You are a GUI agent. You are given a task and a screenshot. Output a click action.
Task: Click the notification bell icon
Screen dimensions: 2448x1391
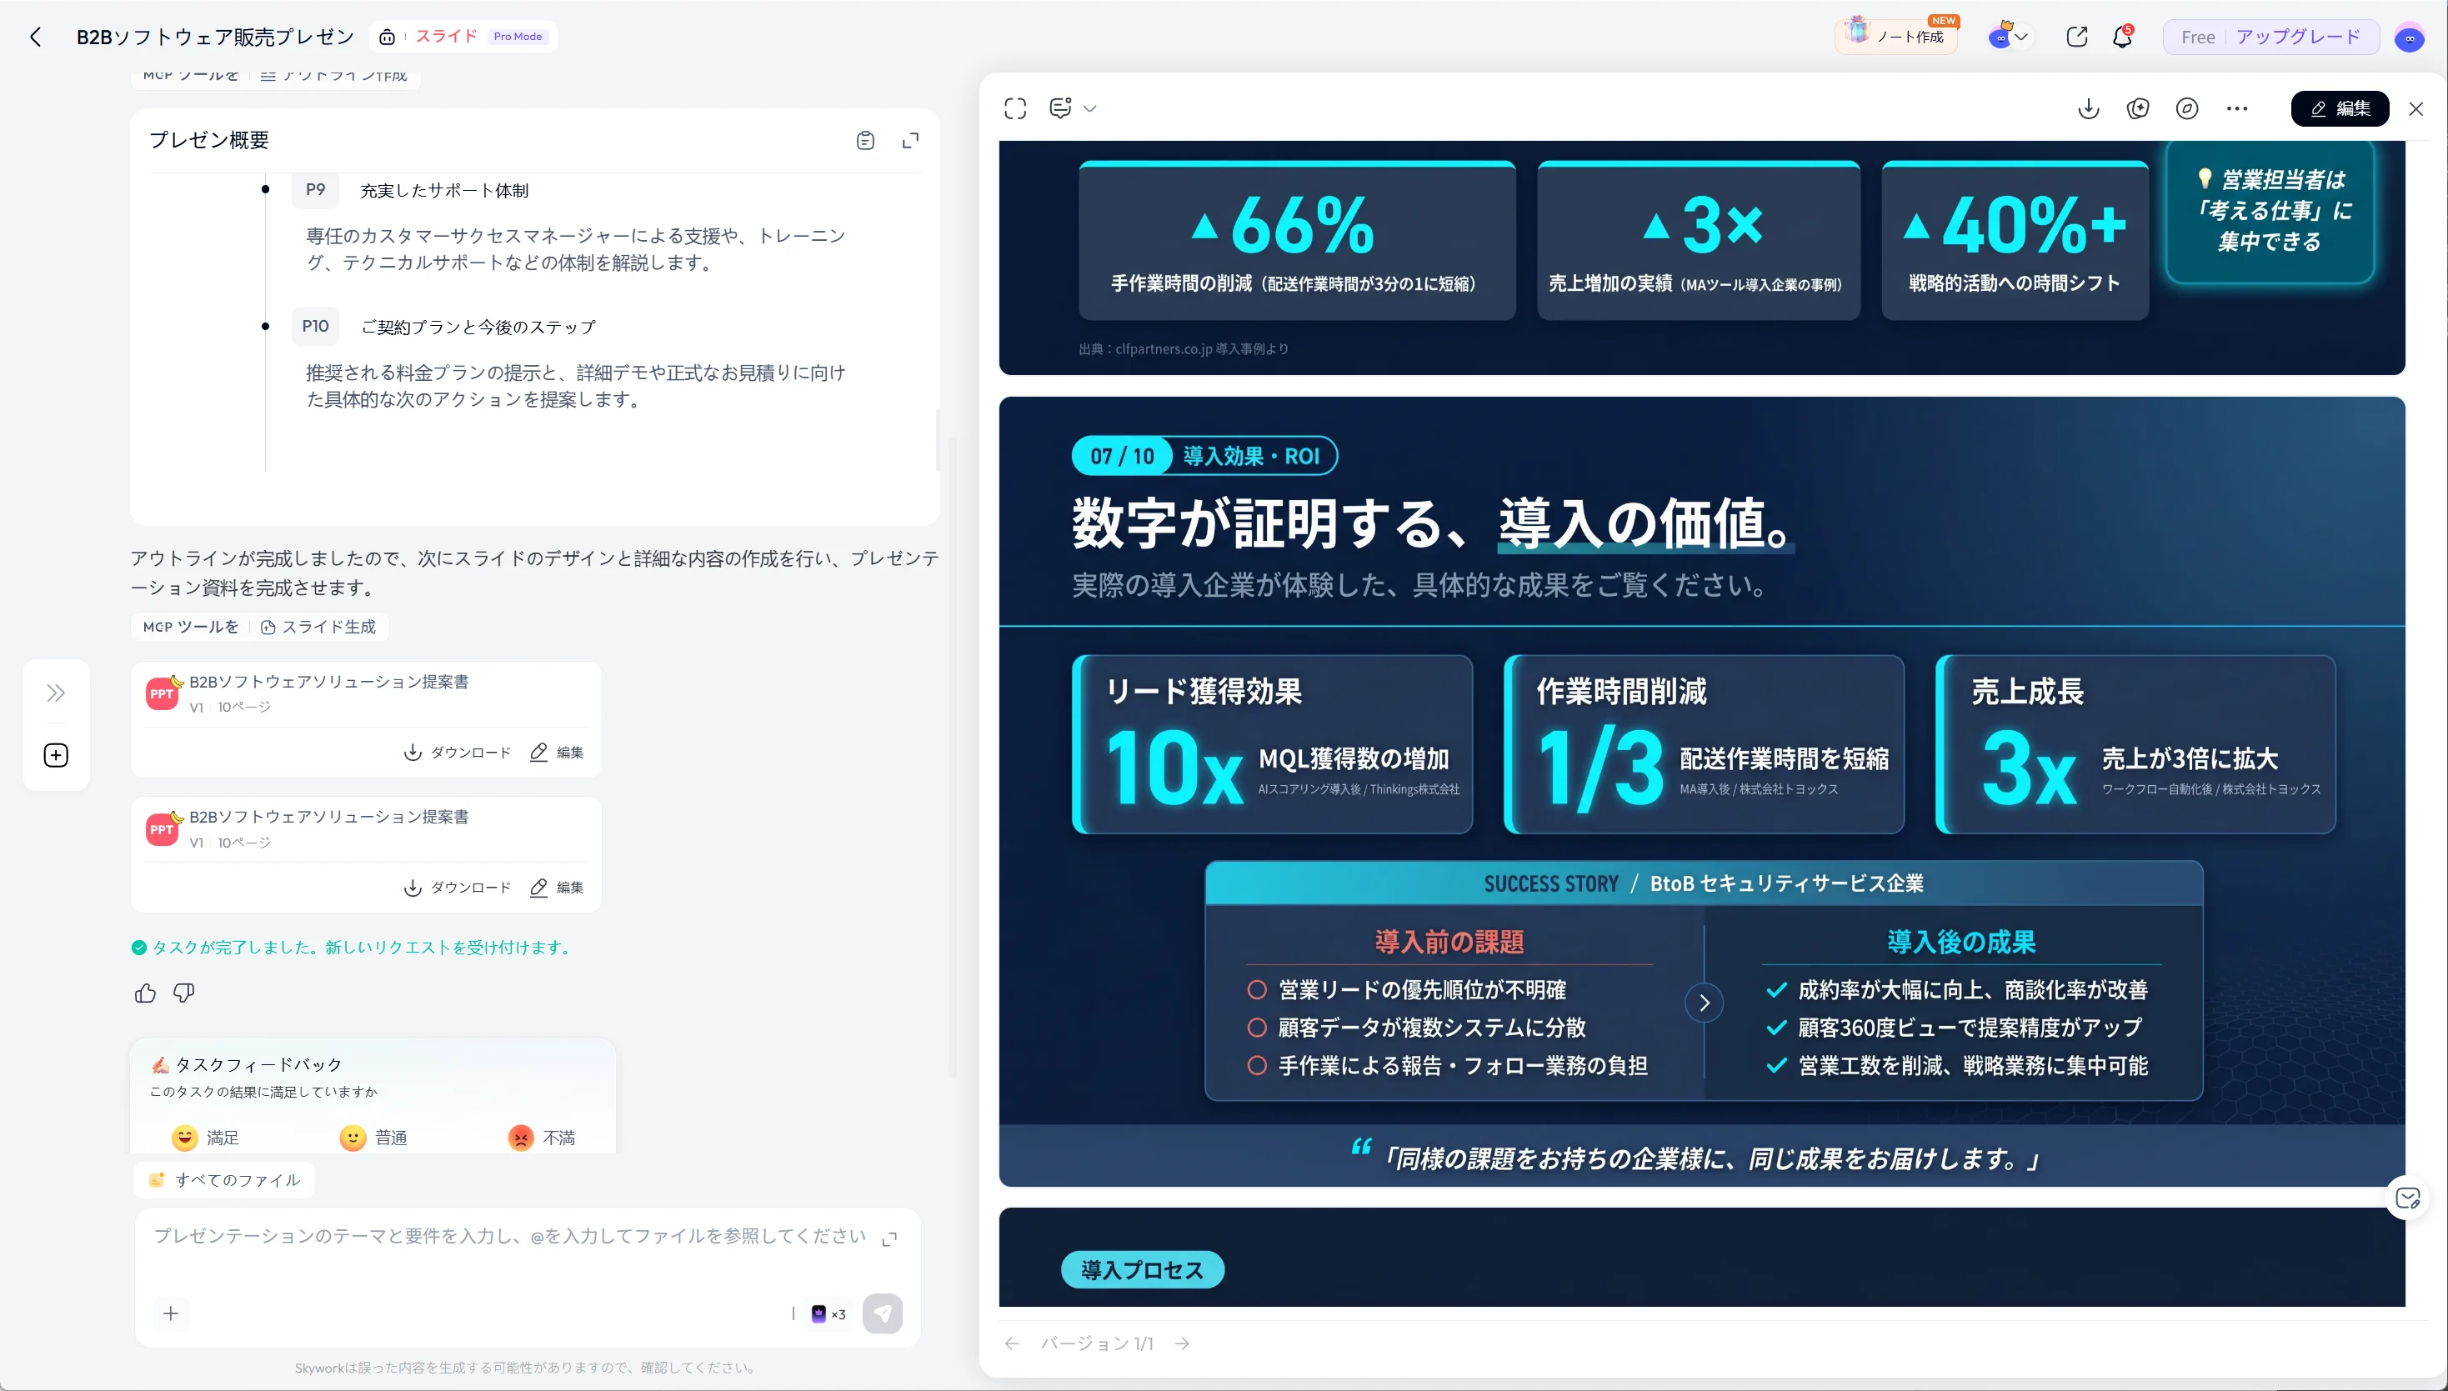[x=2122, y=37]
